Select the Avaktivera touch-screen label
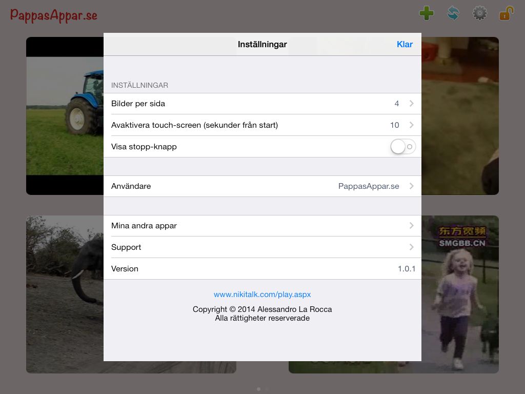This screenshot has width=525, height=394. click(x=194, y=125)
